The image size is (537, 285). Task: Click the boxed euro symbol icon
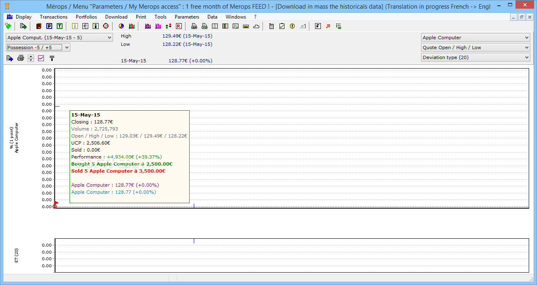coord(85,26)
